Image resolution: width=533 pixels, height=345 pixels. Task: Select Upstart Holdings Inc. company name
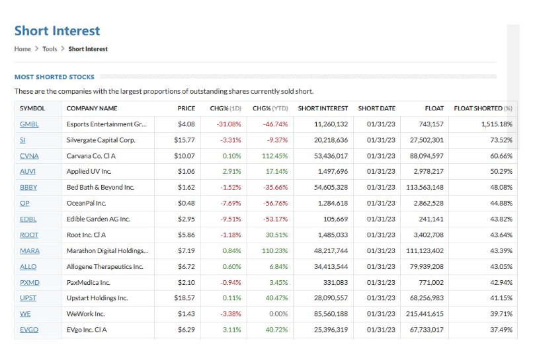pos(97,298)
